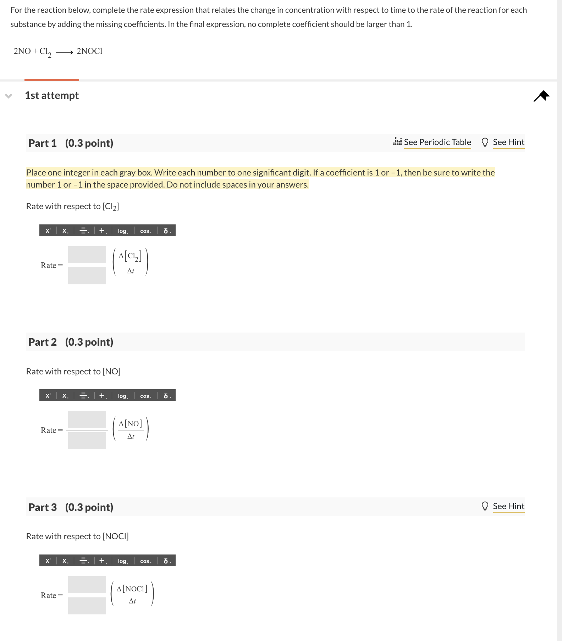This screenshot has width=562, height=641.
Task: Select the subscript tool in Part 1 toolbar
Action: [x=65, y=230]
